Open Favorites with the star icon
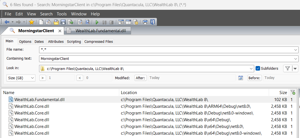 click(32, 22)
